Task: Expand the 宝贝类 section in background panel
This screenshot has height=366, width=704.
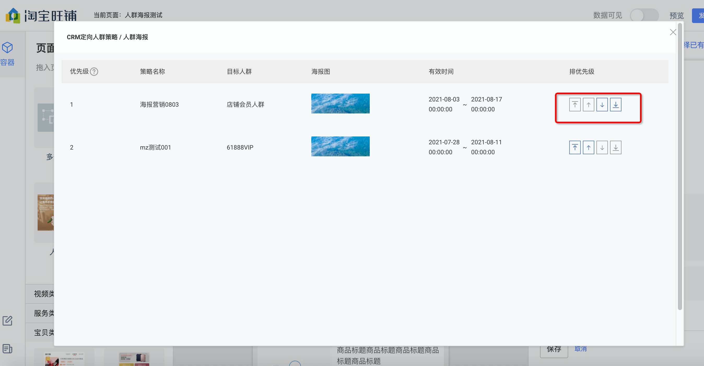Action: pyautogui.click(x=44, y=333)
